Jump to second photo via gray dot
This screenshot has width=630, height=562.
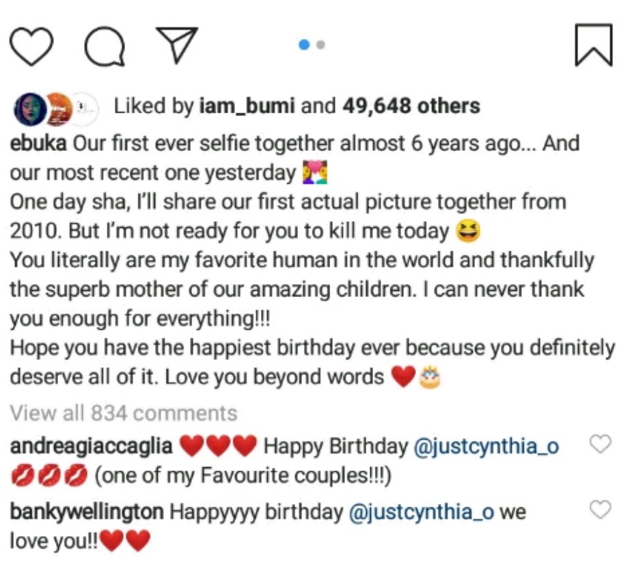pos(320,45)
